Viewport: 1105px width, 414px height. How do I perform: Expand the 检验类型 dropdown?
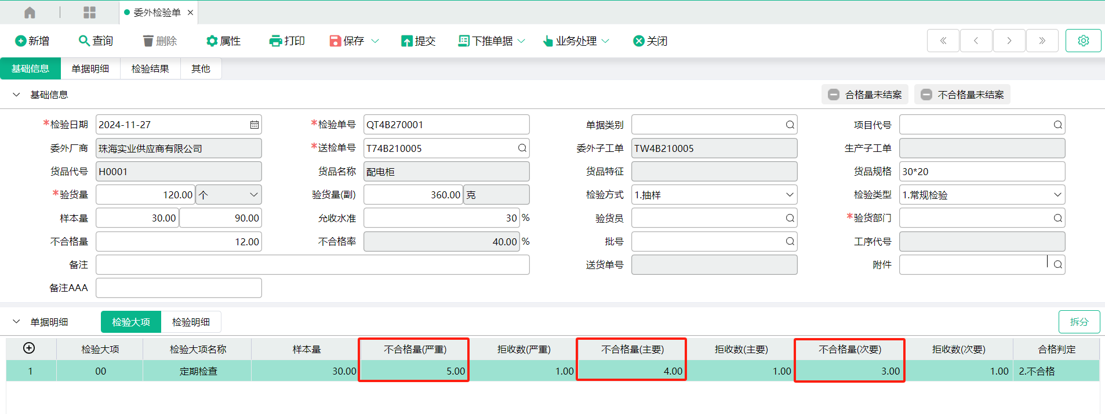pyautogui.click(x=1057, y=195)
